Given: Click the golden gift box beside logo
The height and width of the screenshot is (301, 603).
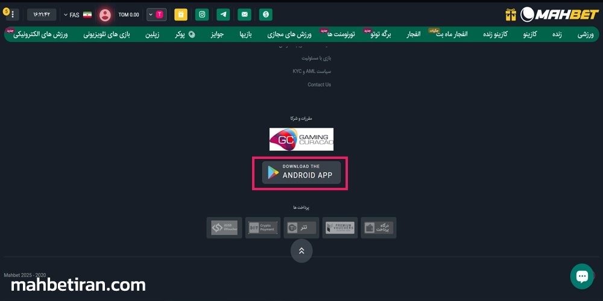Looking at the screenshot, I should 511,14.
